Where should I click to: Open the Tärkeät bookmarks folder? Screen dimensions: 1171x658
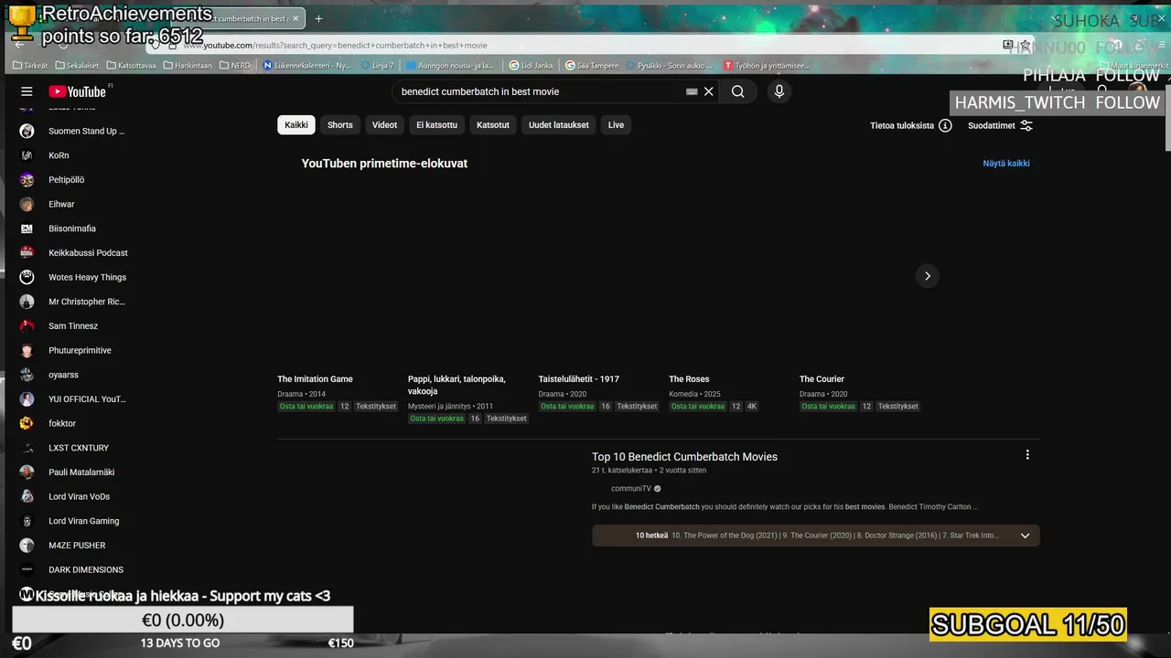tap(30, 66)
